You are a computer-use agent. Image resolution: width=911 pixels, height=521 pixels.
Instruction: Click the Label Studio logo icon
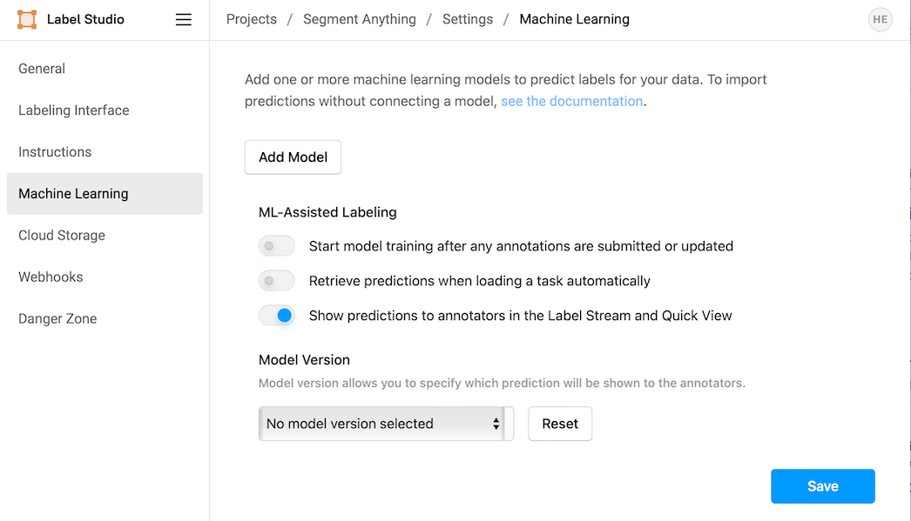27,19
